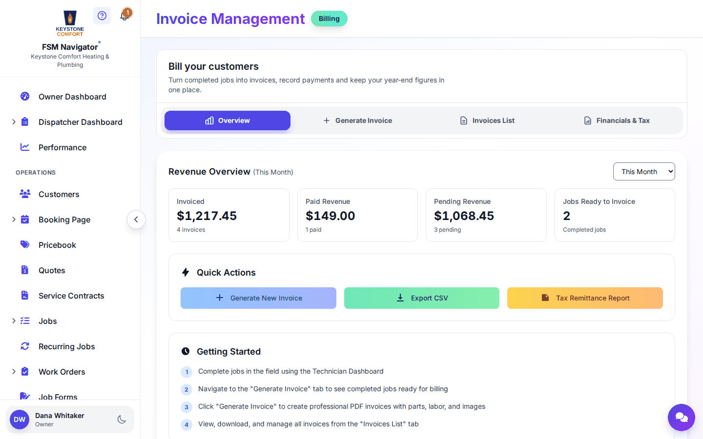Open Owner Dashboard link
This screenshot has width=703, height=439.
[72, 97]
